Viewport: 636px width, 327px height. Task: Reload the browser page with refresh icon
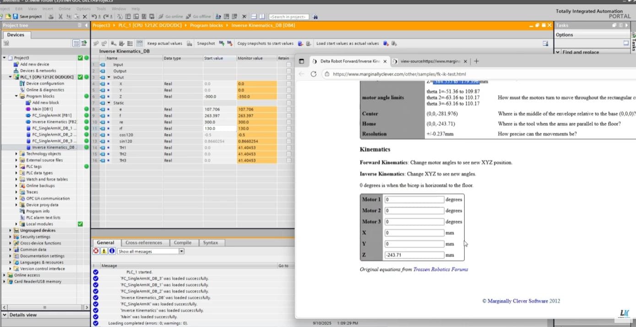click(314, 74)
